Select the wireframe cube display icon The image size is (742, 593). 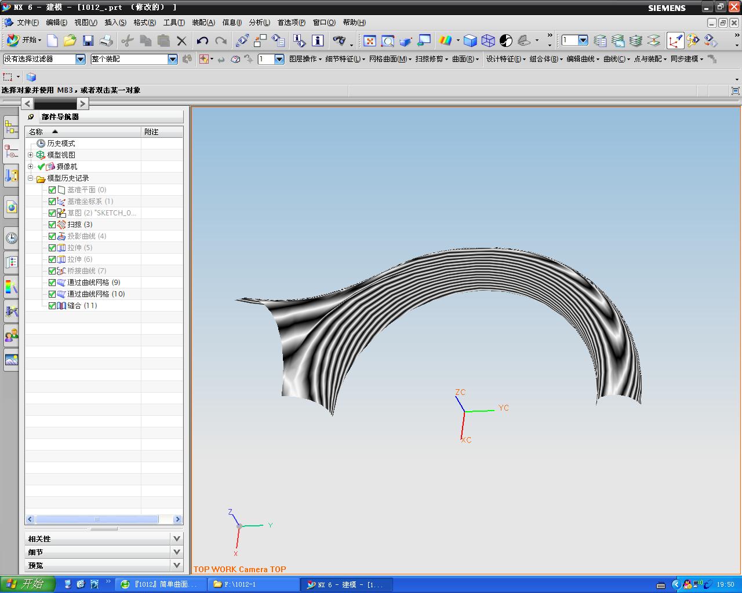tap(488, 41)
